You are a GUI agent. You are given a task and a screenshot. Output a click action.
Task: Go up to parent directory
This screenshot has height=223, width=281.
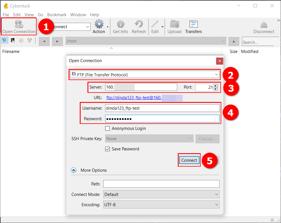tap(234, 41)
